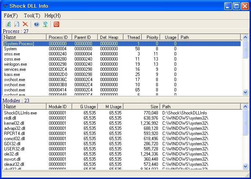Open the Help(H) menu
This screenshot has width=251, height=179.
[52, 15]
